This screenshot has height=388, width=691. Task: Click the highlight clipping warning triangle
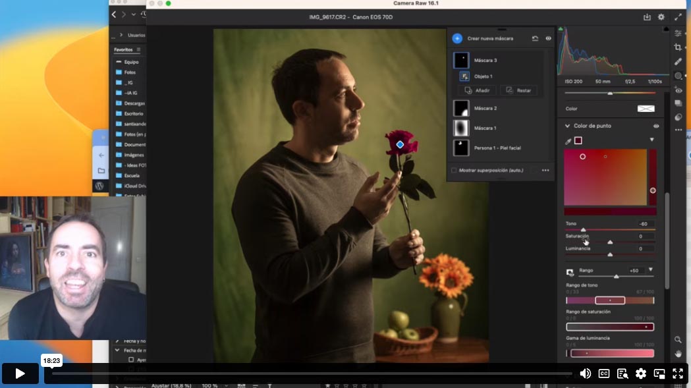[x=666, y=29]
